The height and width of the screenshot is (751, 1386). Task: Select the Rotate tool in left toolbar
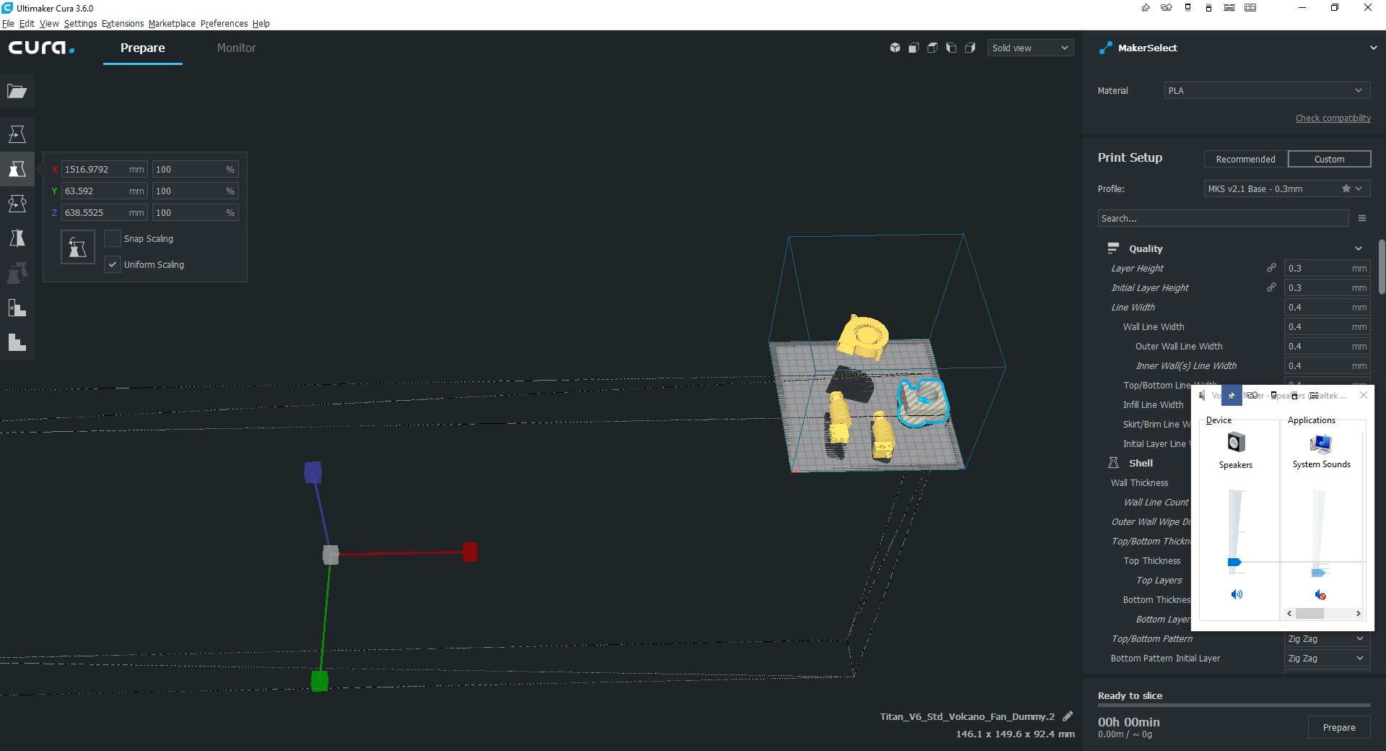coord(17,204)
